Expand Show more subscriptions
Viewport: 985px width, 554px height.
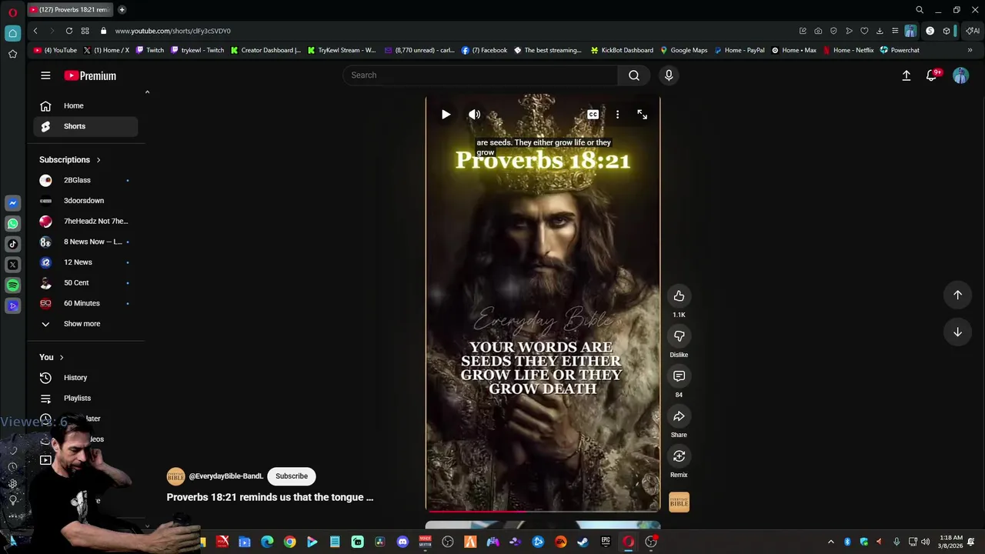pos(85,324)
